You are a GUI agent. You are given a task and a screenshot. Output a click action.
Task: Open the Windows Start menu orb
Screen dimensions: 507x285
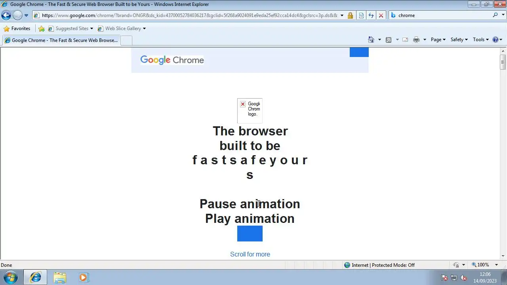pos(11,277)
